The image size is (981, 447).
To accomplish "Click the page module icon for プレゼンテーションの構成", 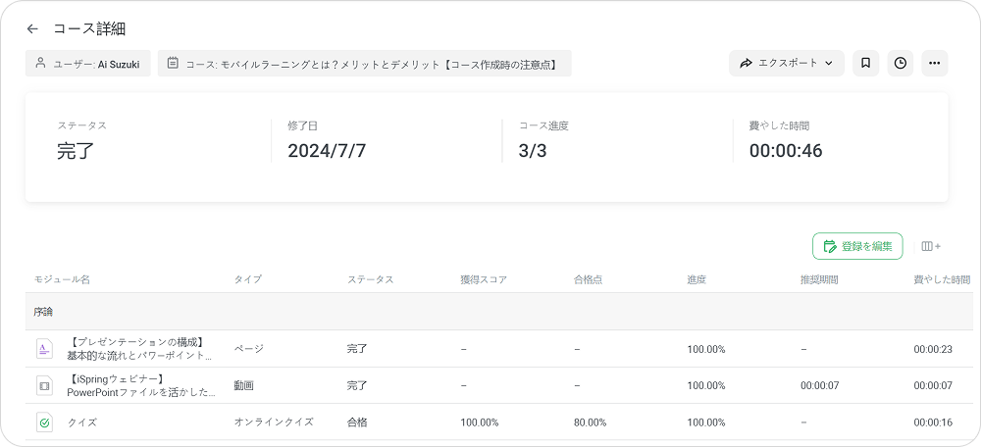I will (44, 348).
